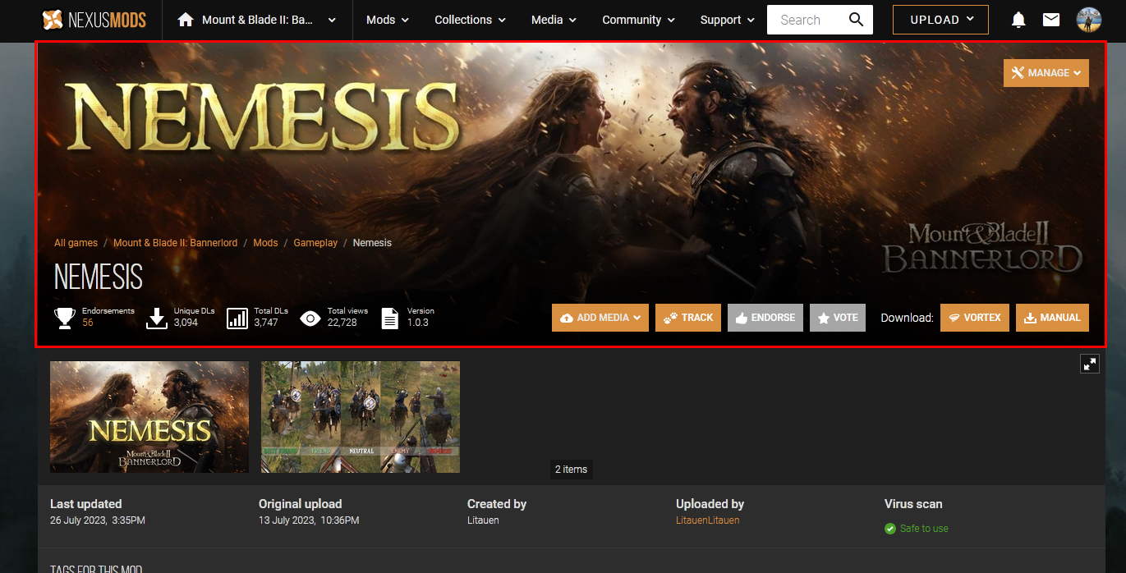Click the 13 July 2023 original upload date
The width and height of the screenshot is (1126, 573).
click(309, 520)
